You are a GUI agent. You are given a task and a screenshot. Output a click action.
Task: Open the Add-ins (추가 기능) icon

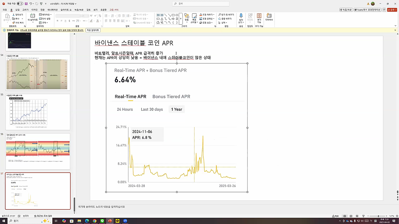259,16
